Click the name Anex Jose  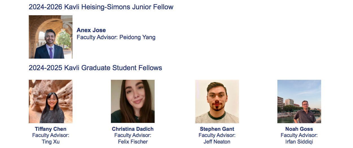91,30
